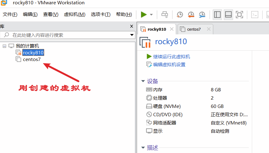Open the 虚拟机(M) menu
The width and height of the screenshot is (269, 153).
click(75, 14)
